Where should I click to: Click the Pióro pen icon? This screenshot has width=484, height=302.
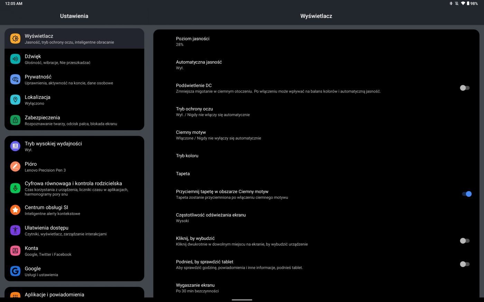(15, 166)
